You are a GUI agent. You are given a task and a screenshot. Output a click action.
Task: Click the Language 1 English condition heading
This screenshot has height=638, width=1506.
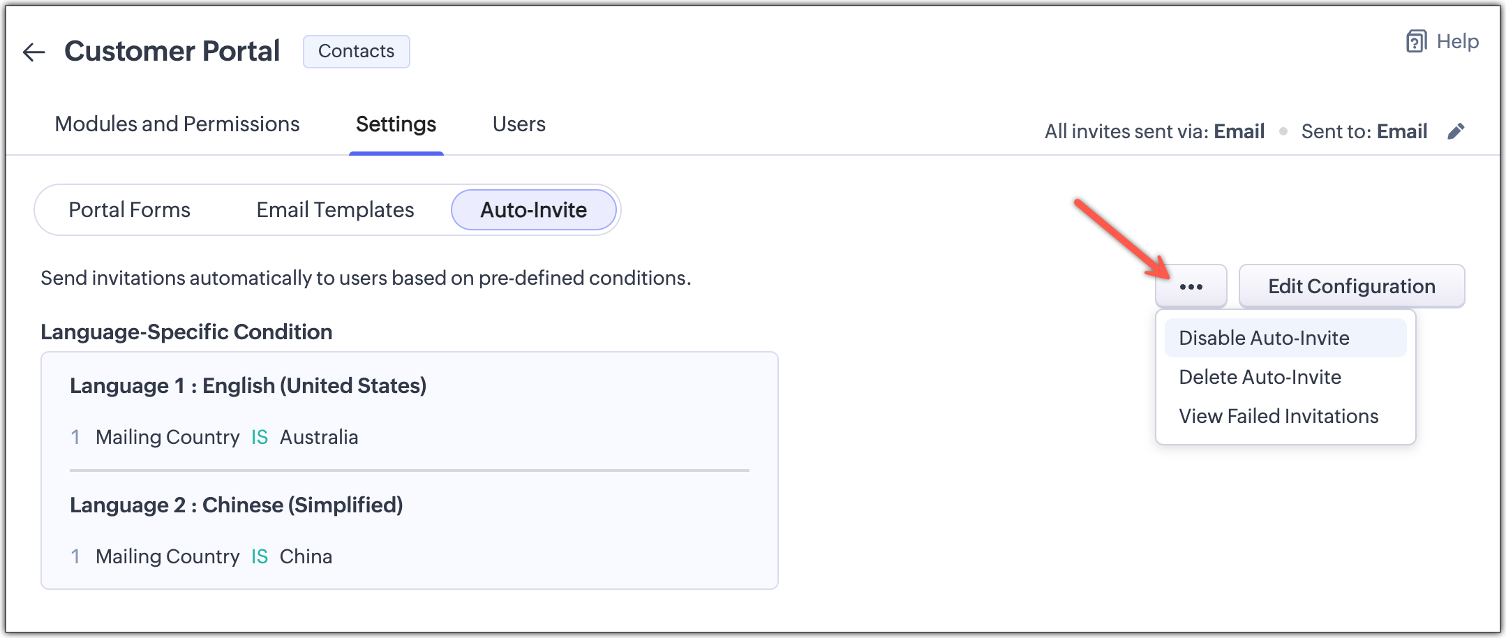248,385
